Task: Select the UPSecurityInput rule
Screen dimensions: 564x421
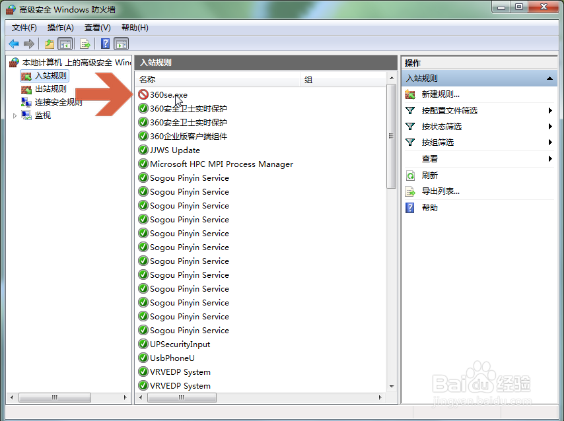Action: [180, 344]
